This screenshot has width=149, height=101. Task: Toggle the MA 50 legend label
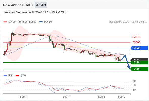click(48, 22)
